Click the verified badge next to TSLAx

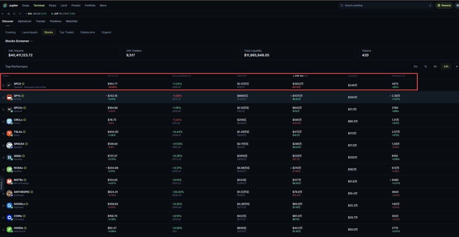(x=25, y=132)
